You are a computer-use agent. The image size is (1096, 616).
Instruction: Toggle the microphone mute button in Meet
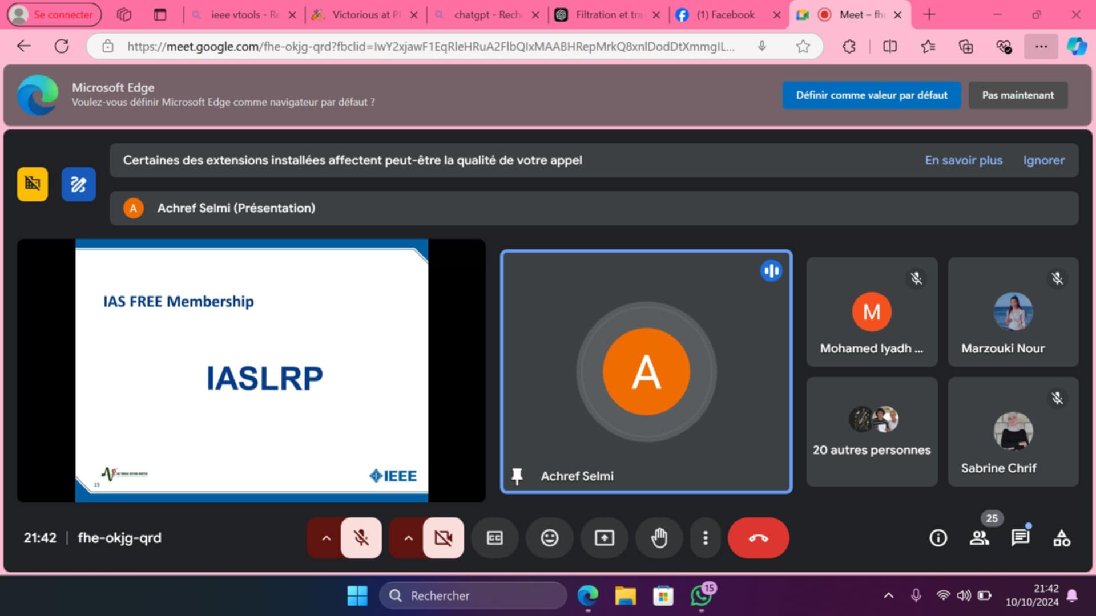(361, 538)
